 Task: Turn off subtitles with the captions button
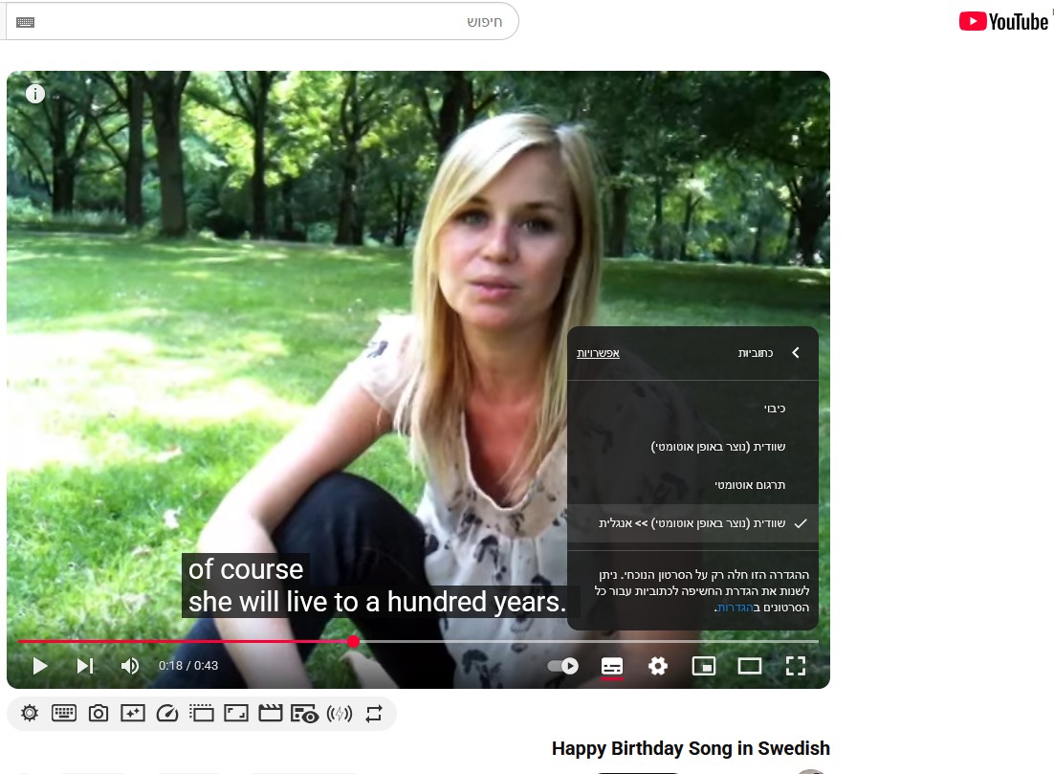point(612,666)
